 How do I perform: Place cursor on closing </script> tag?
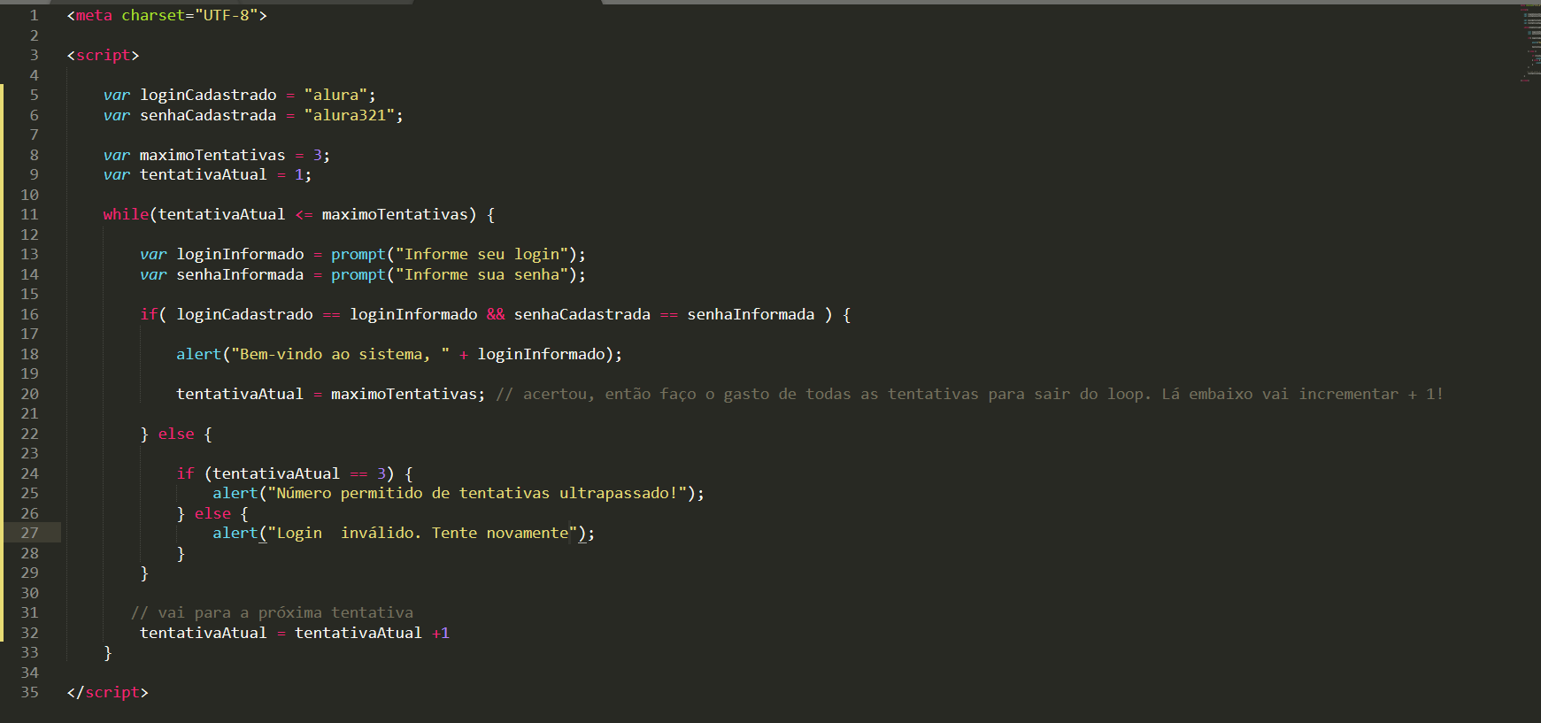[107, 692]
